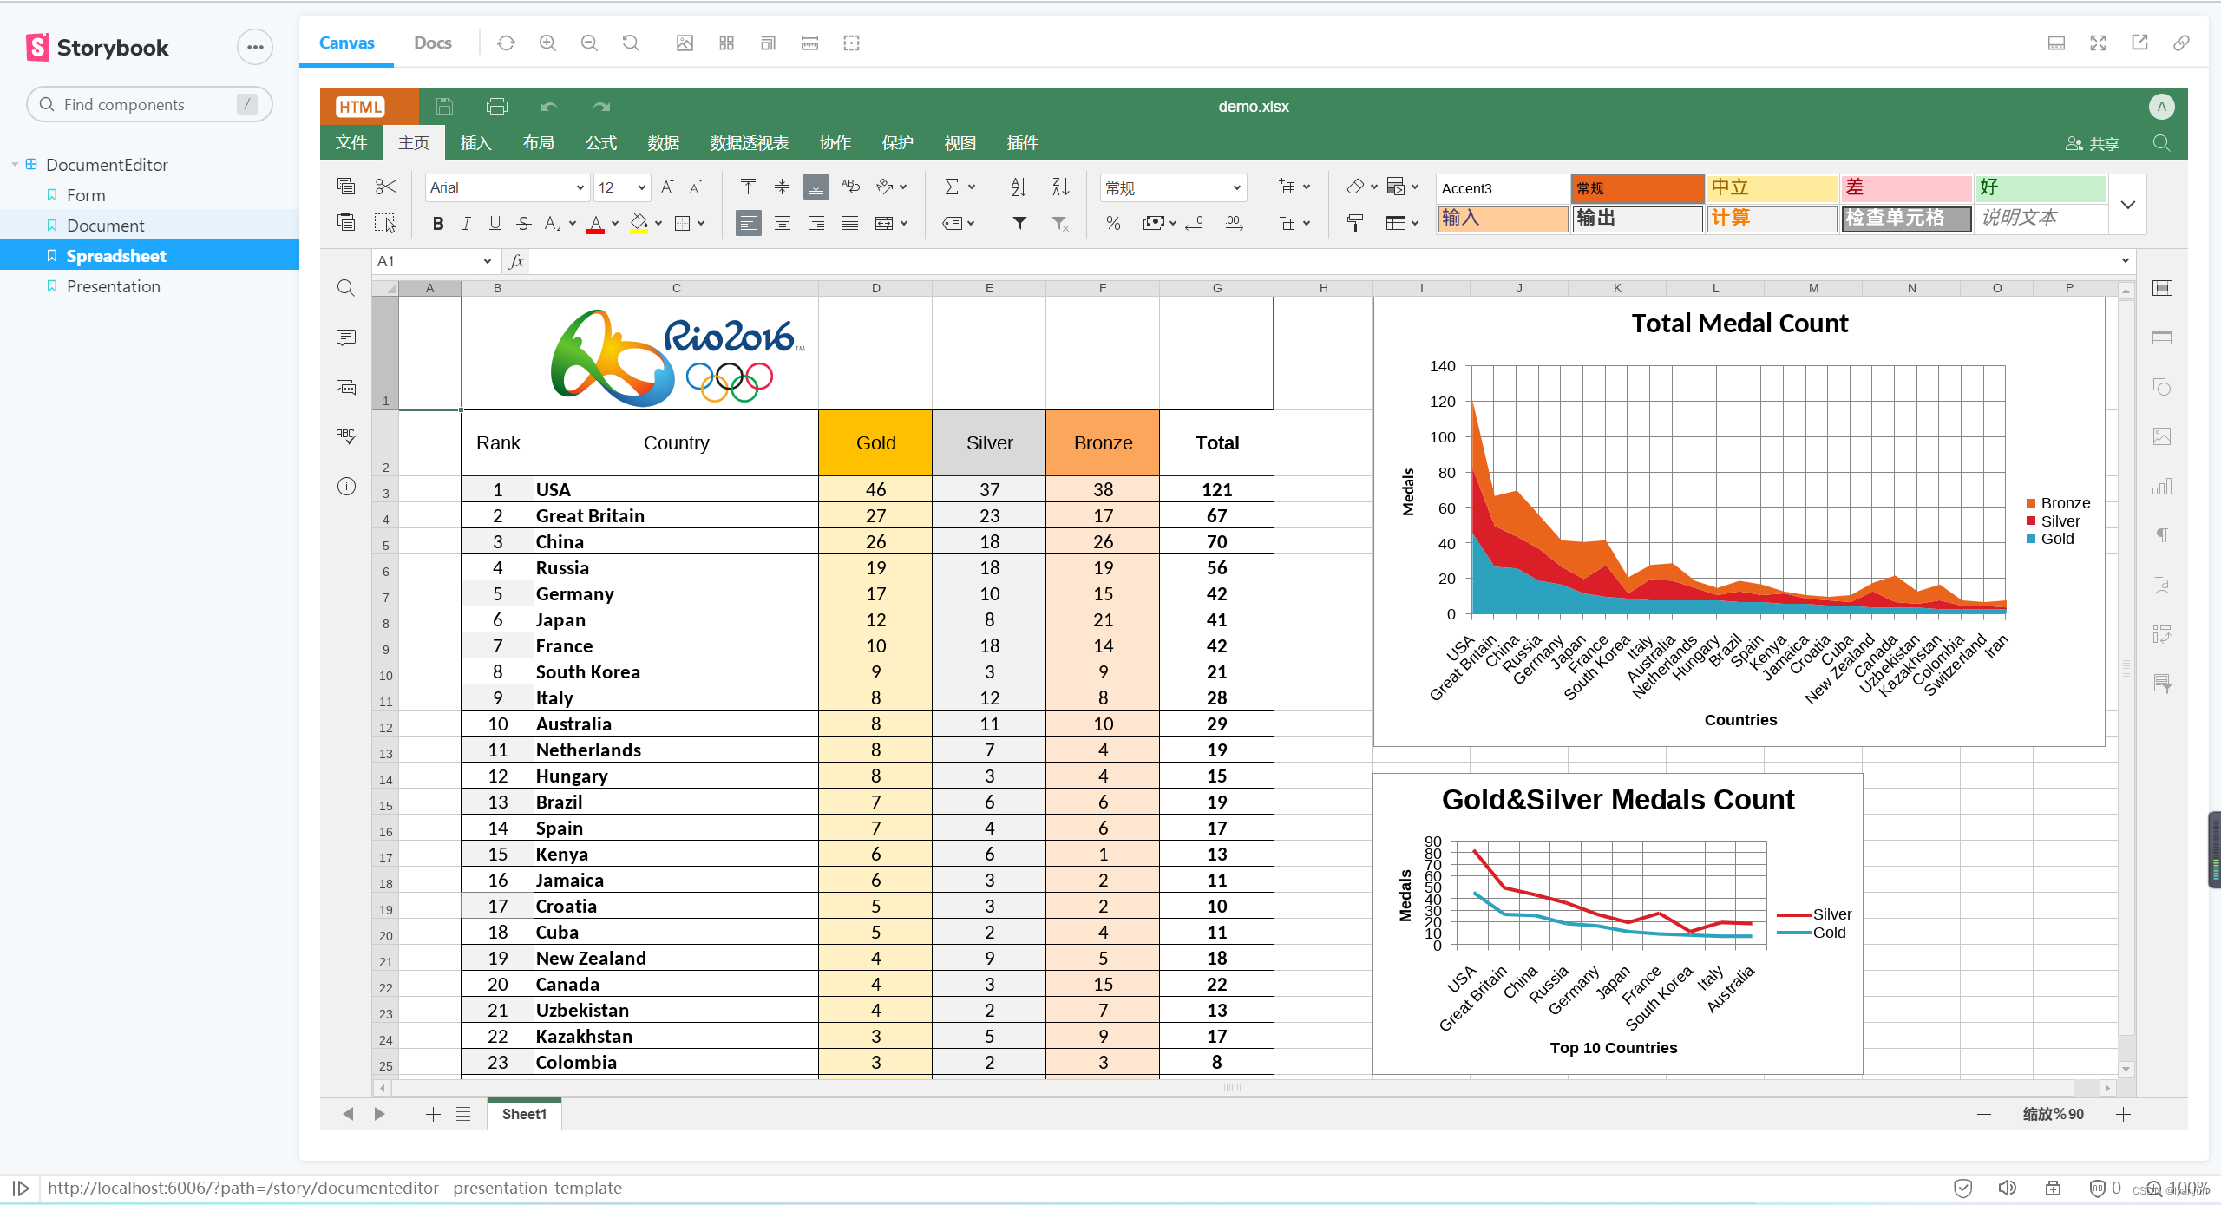
Task: Switch to the Docs tab
Action: coord(432,43)
